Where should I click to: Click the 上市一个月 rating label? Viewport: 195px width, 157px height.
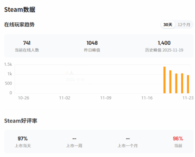(x=128, y=146)
